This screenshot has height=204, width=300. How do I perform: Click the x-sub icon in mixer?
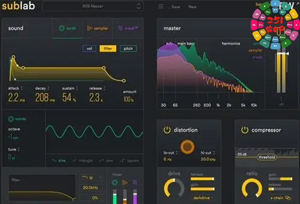[135, 182]
